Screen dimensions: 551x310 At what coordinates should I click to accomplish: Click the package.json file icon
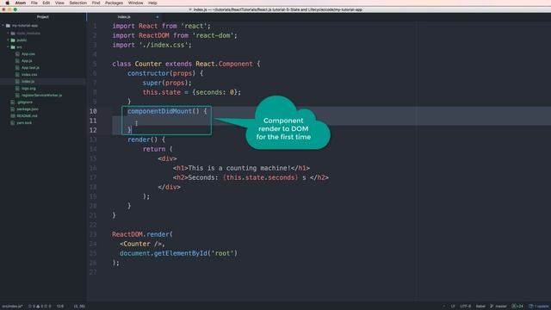13,109
